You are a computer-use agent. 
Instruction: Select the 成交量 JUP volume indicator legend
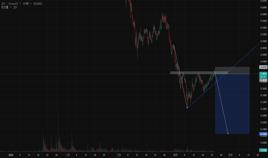[9, 7]
